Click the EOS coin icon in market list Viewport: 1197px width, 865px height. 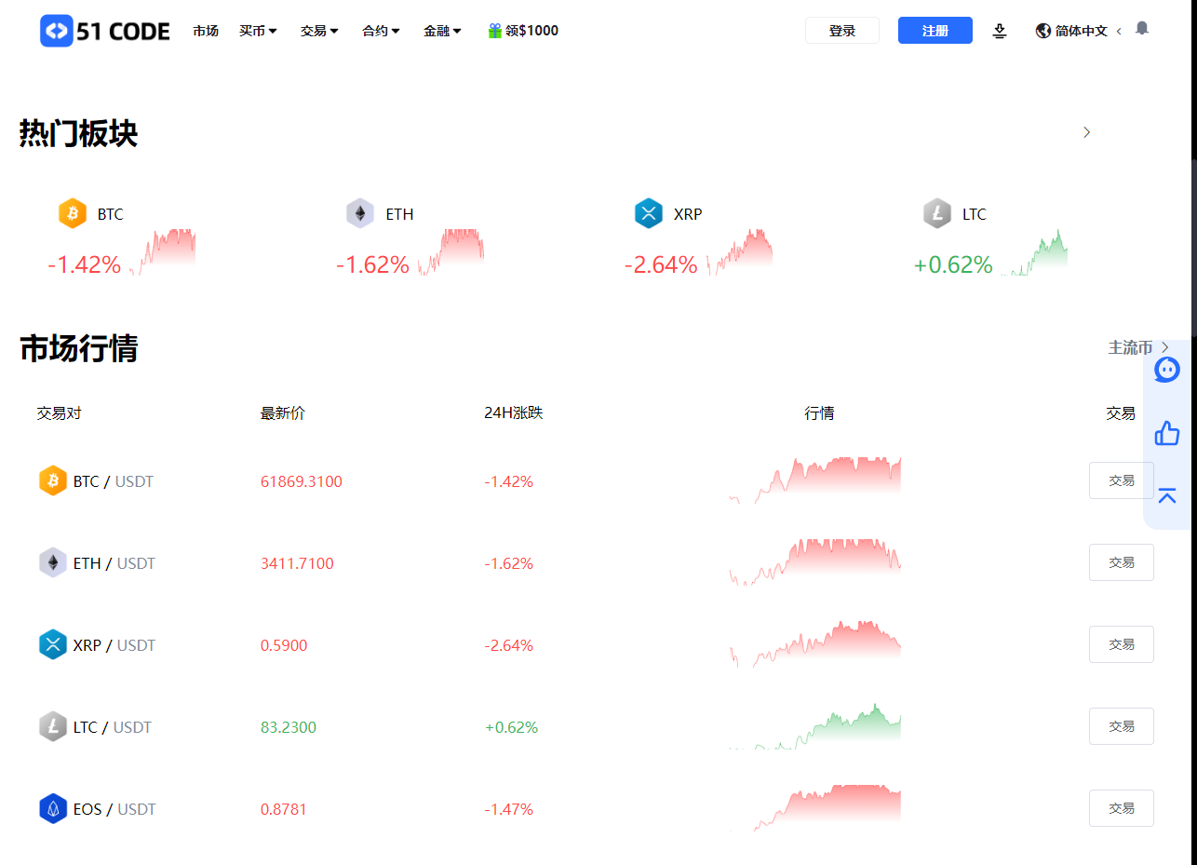(53, 808)
